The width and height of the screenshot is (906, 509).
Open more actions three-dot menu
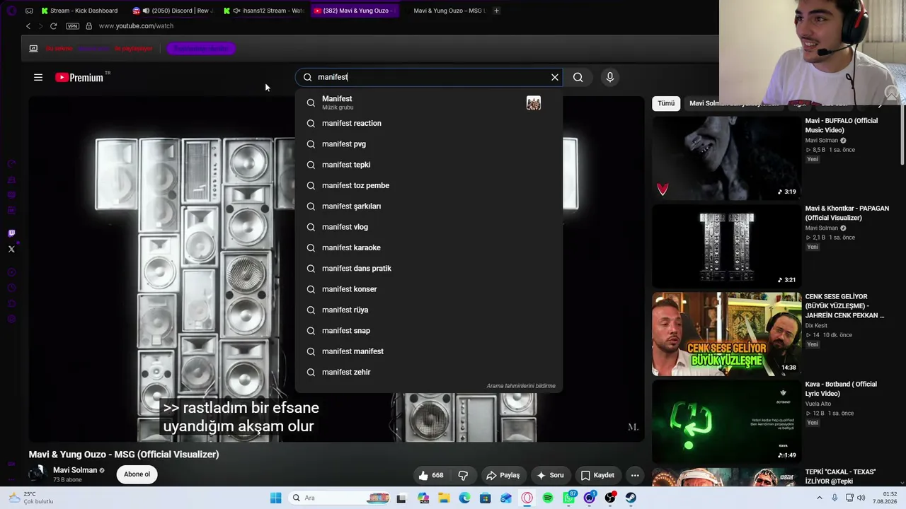click(635, 475)
